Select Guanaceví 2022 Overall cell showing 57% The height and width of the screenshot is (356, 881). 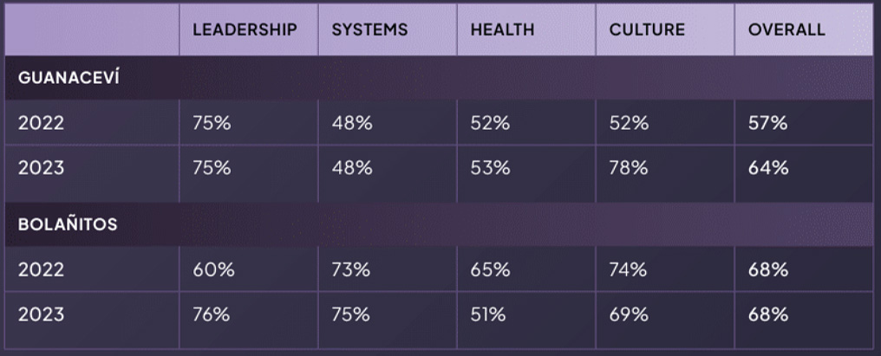pos(767,123)
